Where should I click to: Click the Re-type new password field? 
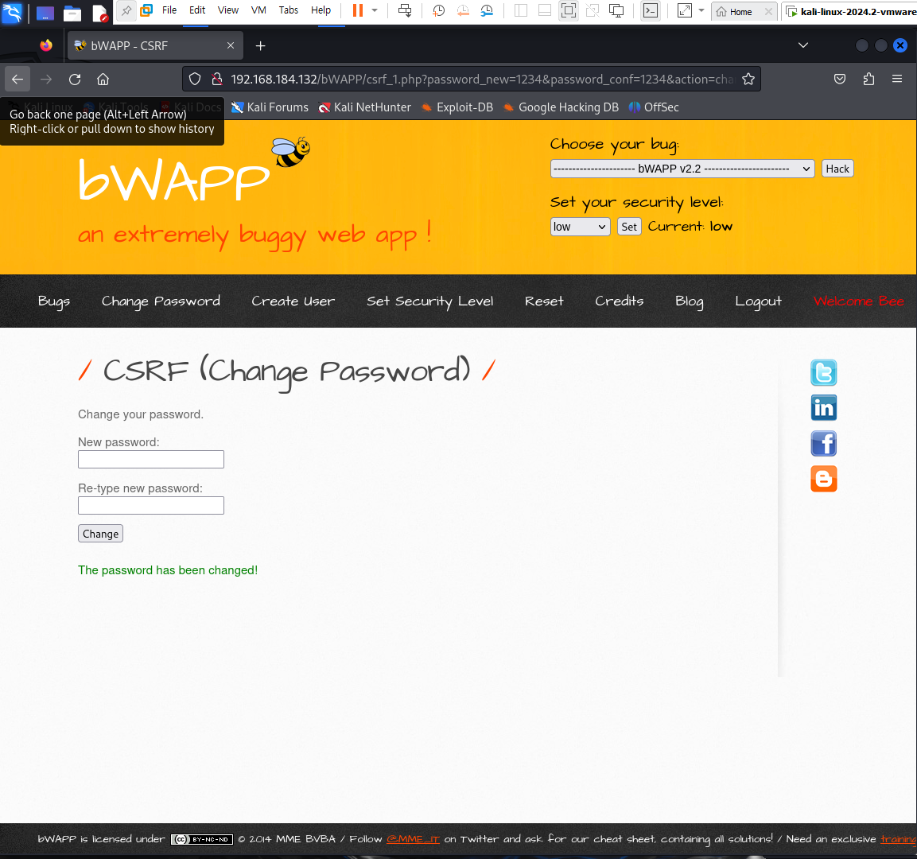pos(151,505)
